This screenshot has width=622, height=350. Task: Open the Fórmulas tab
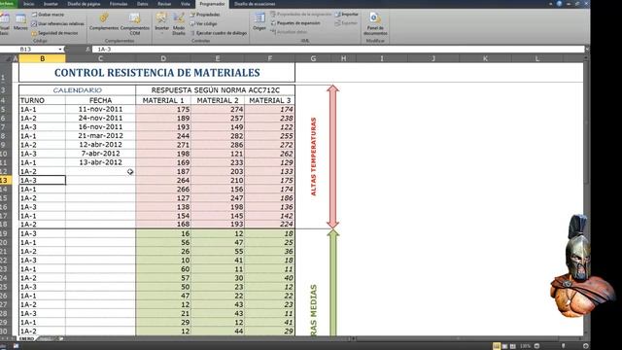click(x=119, y=4)
